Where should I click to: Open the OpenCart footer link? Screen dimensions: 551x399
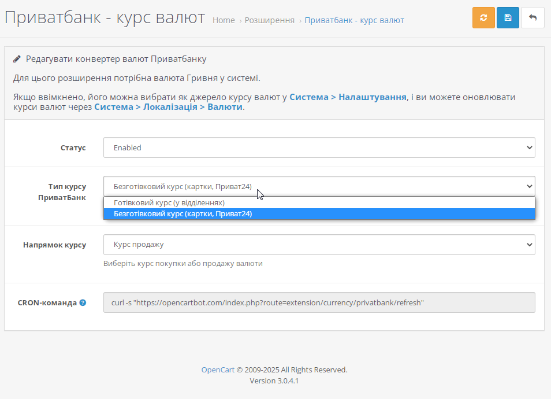[x=218, y=370]
